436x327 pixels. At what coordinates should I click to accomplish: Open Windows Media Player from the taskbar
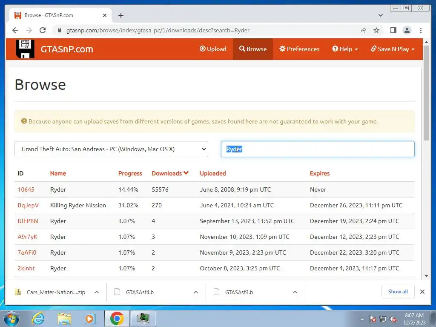90,318
